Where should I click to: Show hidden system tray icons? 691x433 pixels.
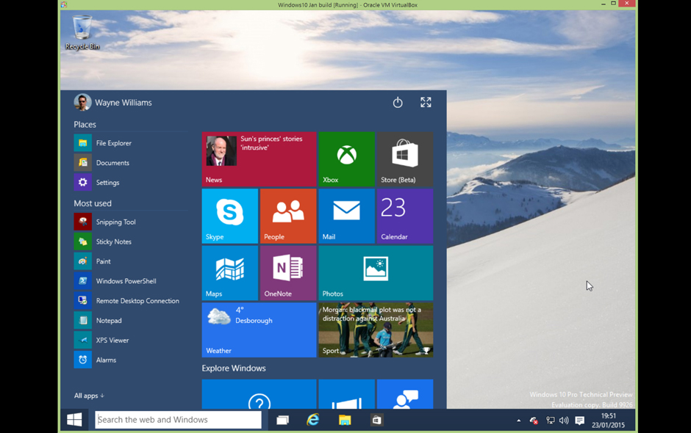(519, 421)
